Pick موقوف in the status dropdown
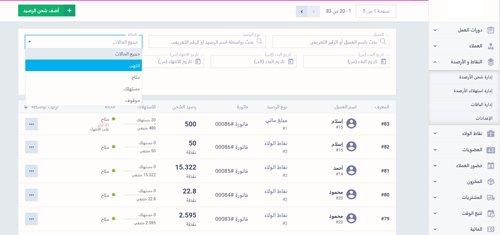Viewport: 500px width, 235px height. pyautogui.click(x=83, y=100)
